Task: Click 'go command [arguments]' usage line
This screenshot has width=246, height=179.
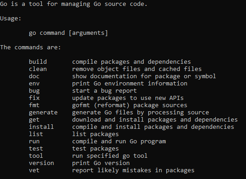Action: [68, 33]
